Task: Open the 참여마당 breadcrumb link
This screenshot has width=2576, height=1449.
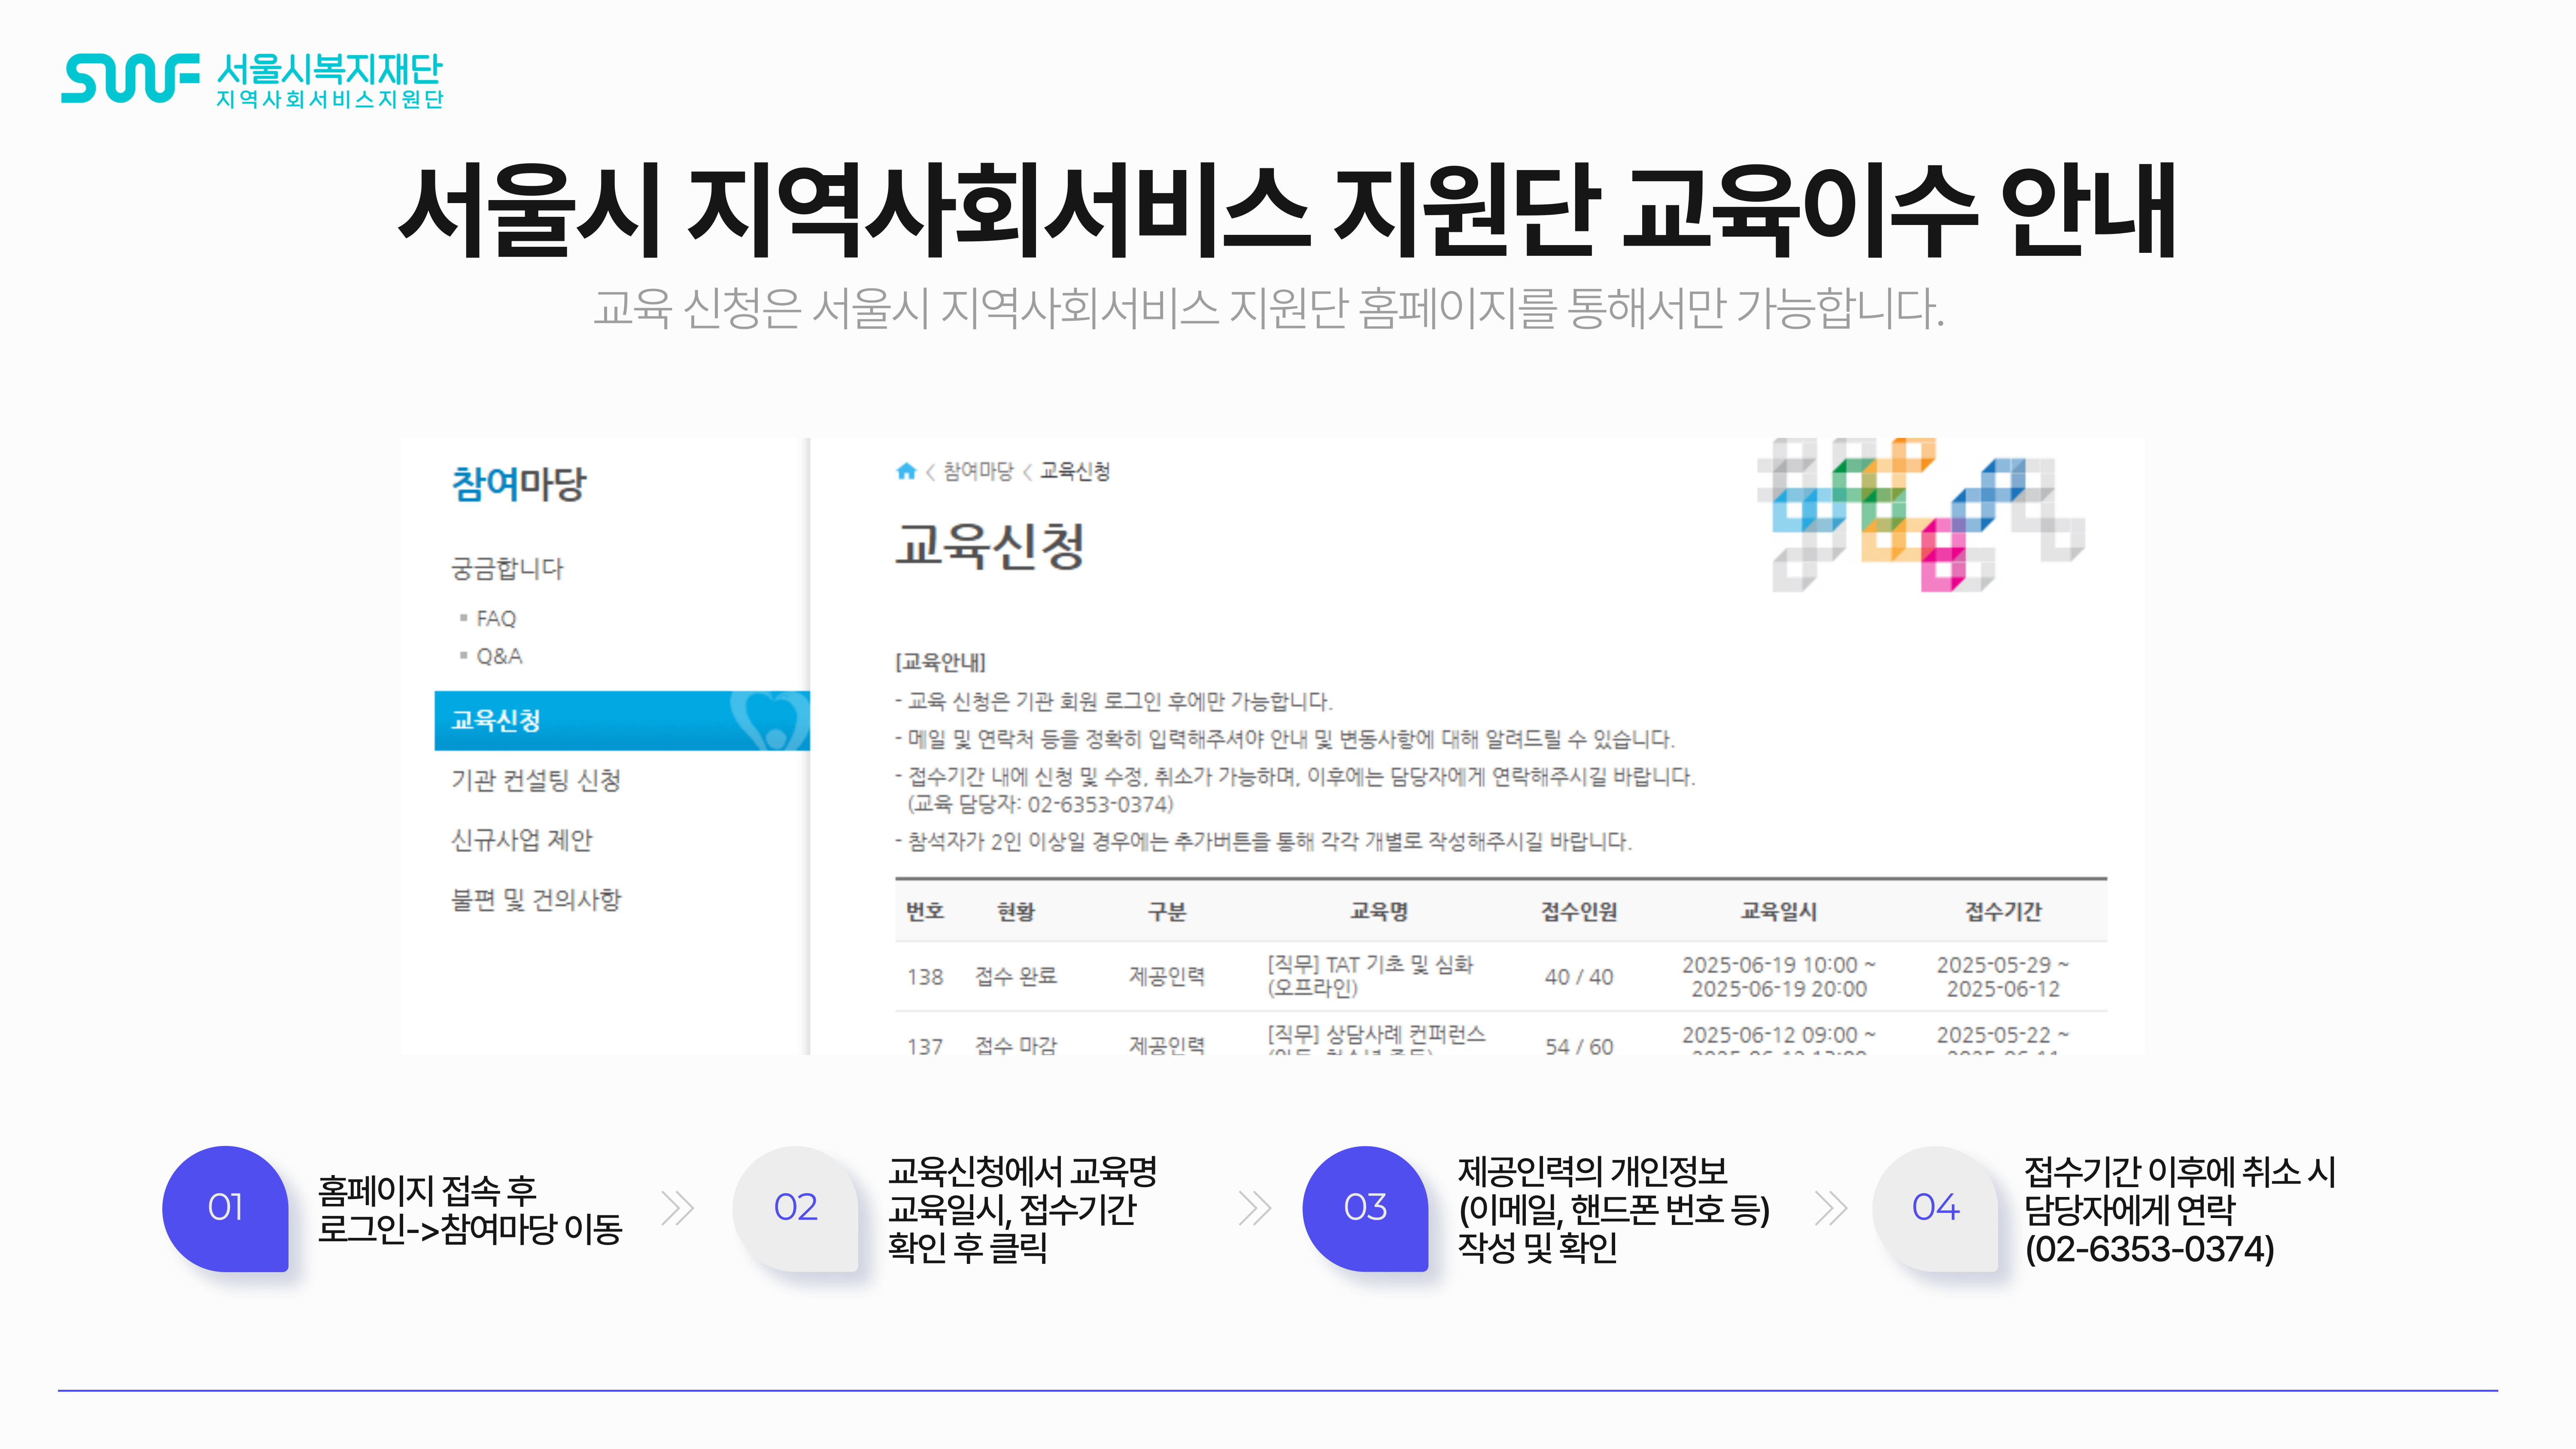Action: coord(978,471)
